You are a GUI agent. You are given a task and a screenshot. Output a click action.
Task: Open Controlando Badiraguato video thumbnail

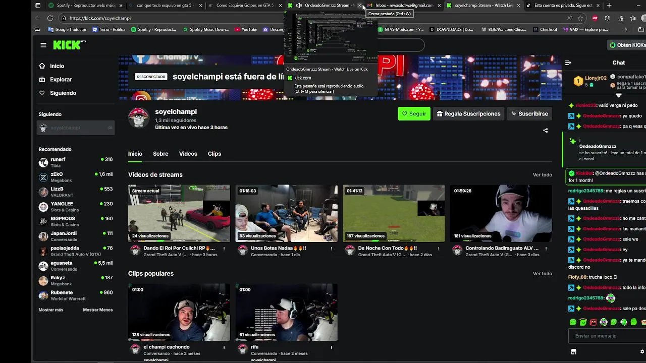coord(501,213)
